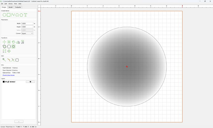Activate the Move transform tool
The width and height of the screenshot is (213, 128).
click(x=4, y=42)
